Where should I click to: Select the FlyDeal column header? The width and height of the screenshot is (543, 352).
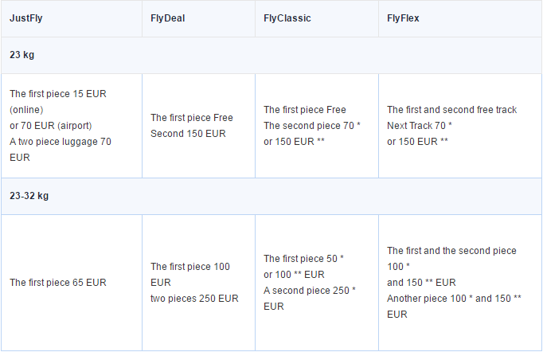[x=167, y=18]
